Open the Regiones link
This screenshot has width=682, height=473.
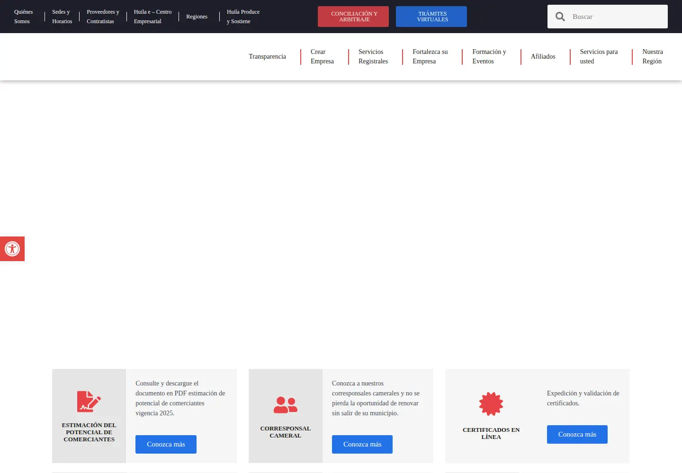pyautogui.click(x=197, y=17)
